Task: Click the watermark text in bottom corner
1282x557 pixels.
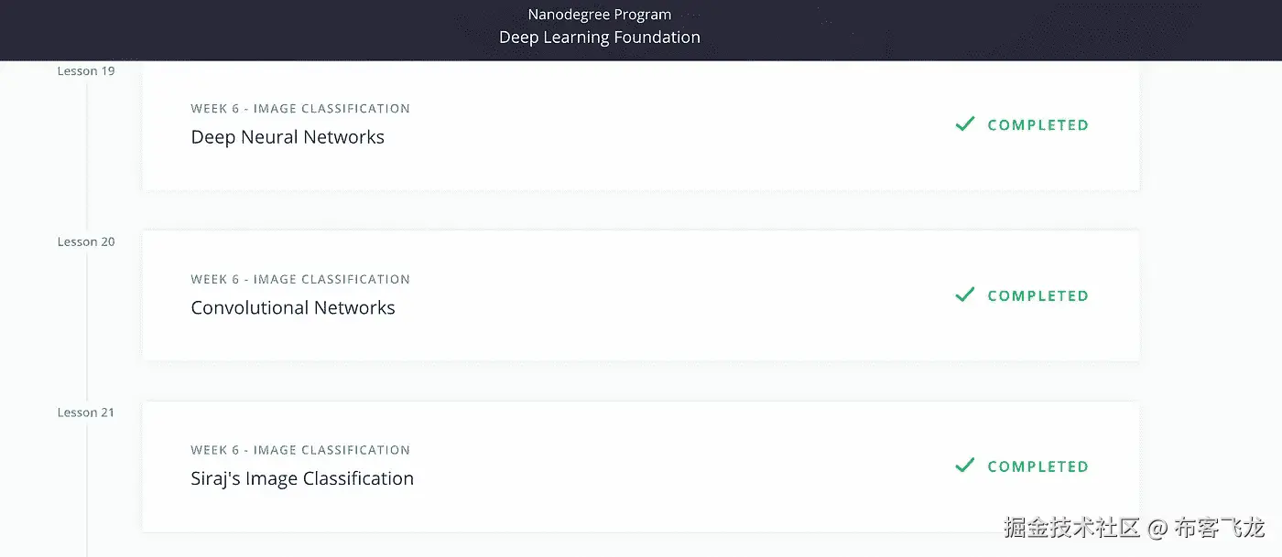Action: pos(1134,528)
